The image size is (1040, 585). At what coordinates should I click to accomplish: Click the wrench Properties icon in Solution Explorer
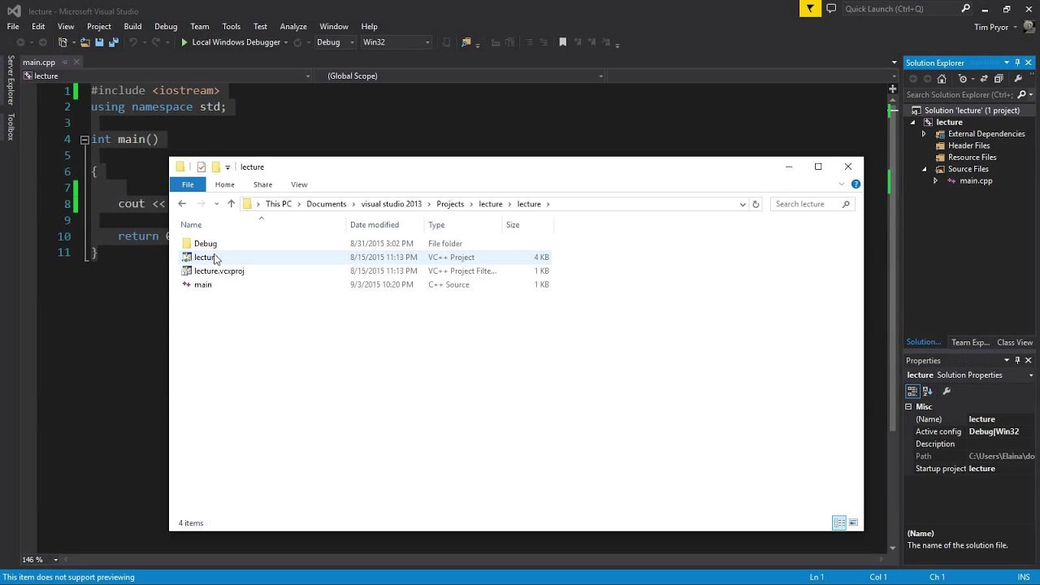click(1018, 79)
